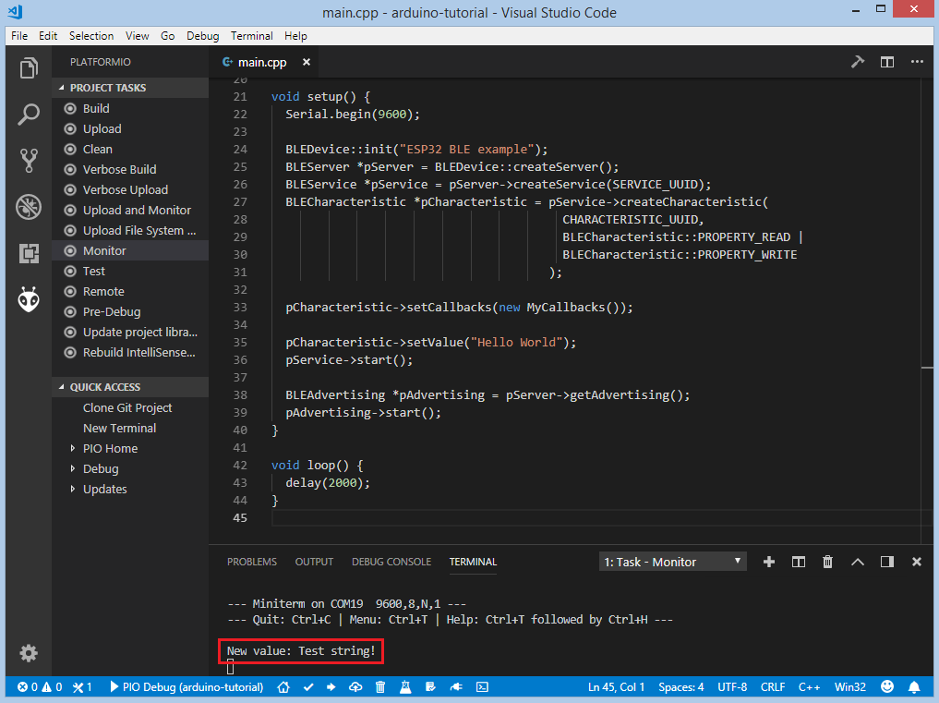Open the File menu

point(19,36)
